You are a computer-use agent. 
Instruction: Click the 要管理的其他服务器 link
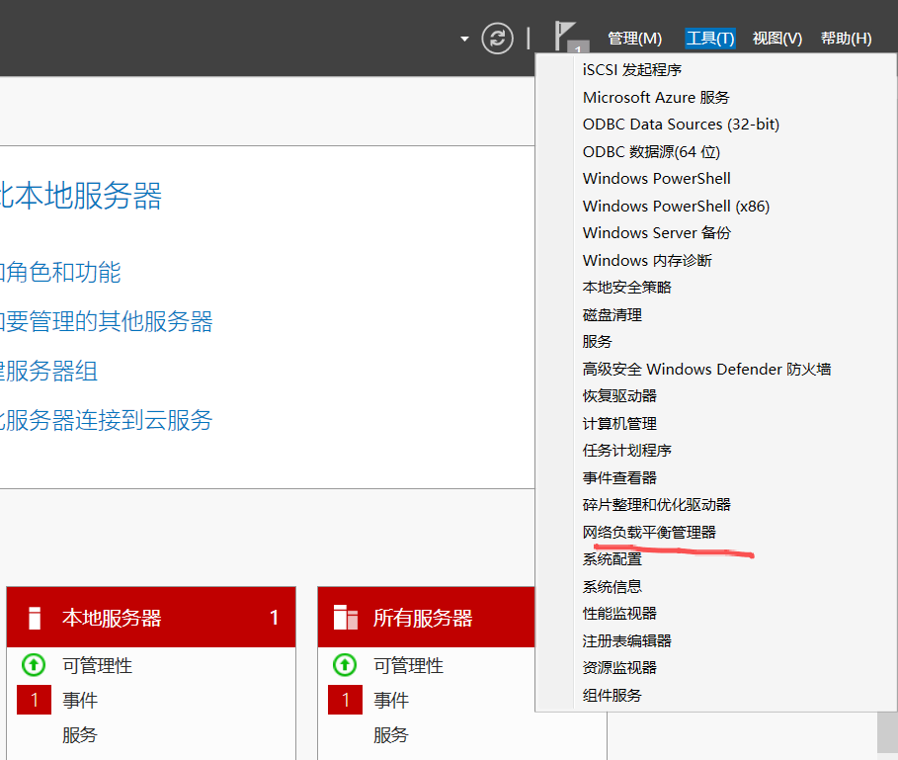pyautogui.click(x=106, y=321)
